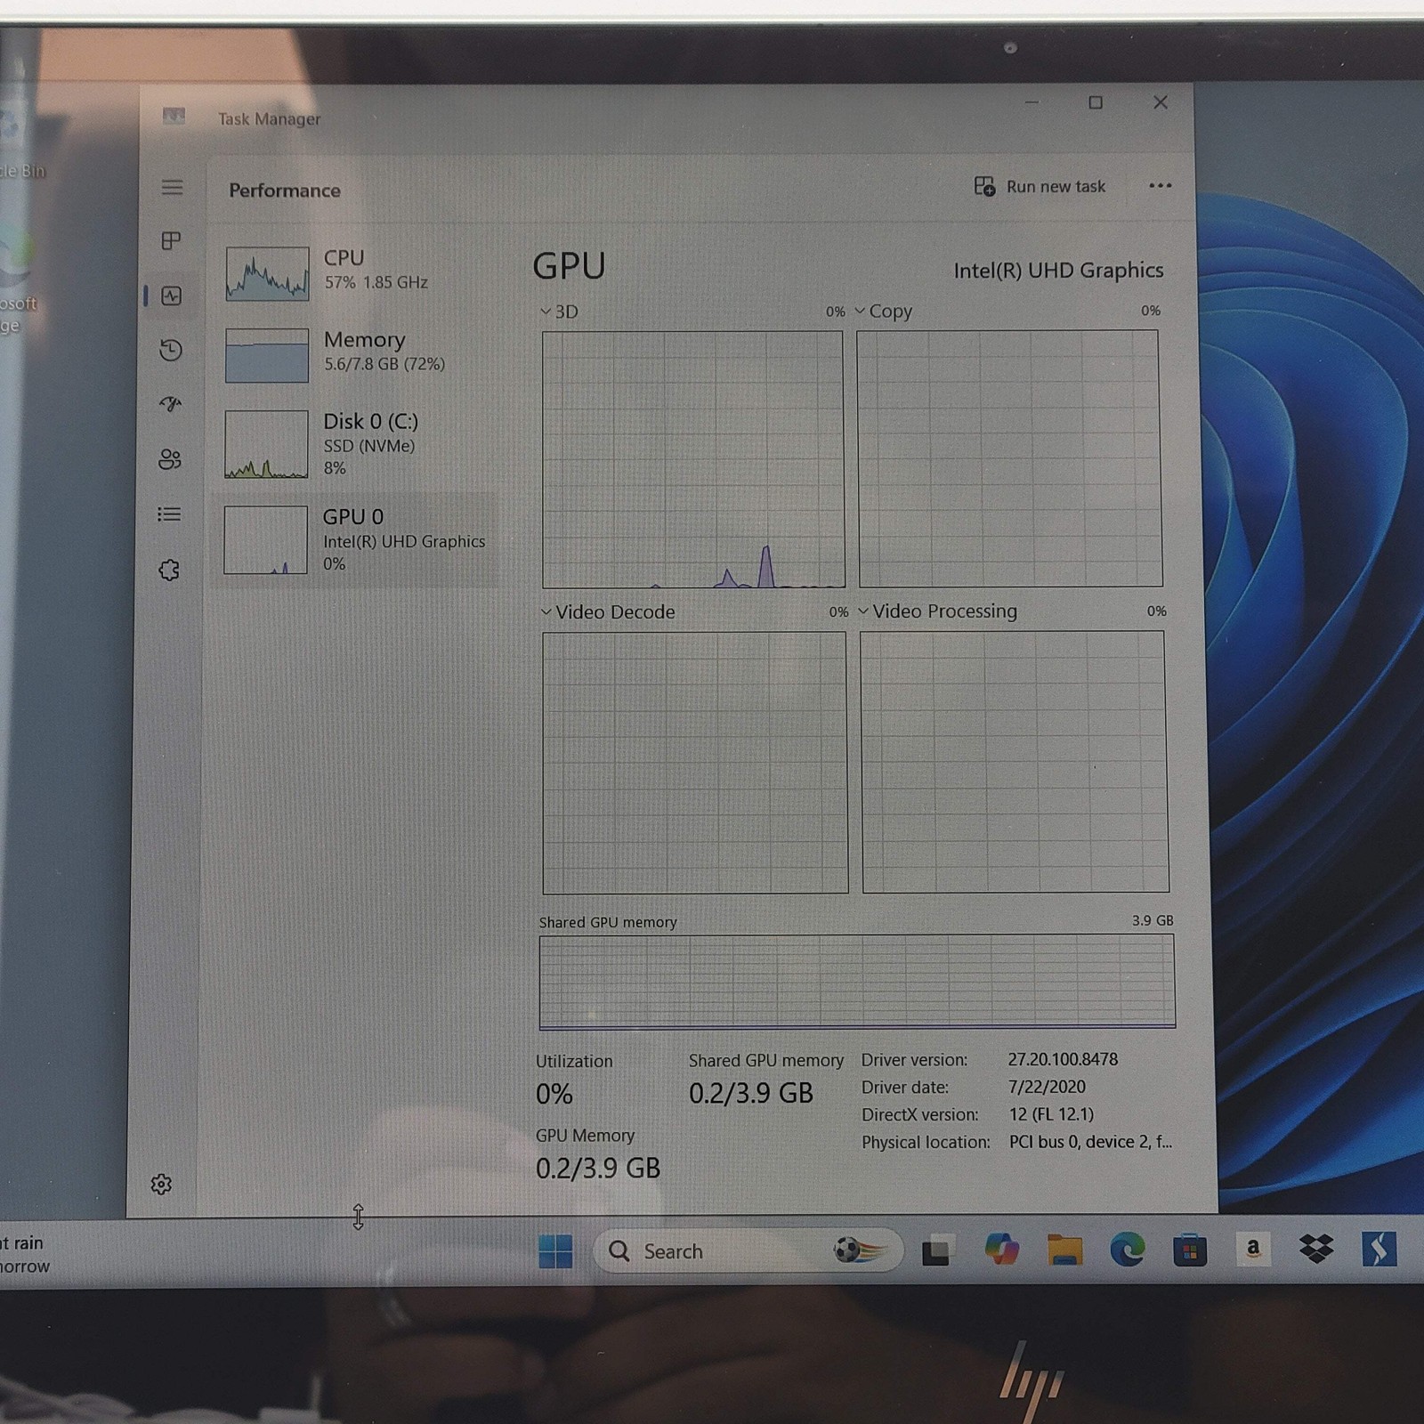This screenshot has height=1424, width=1424.
Task: Click the Shared GPU memory graph
Action: tap(857, 981)
